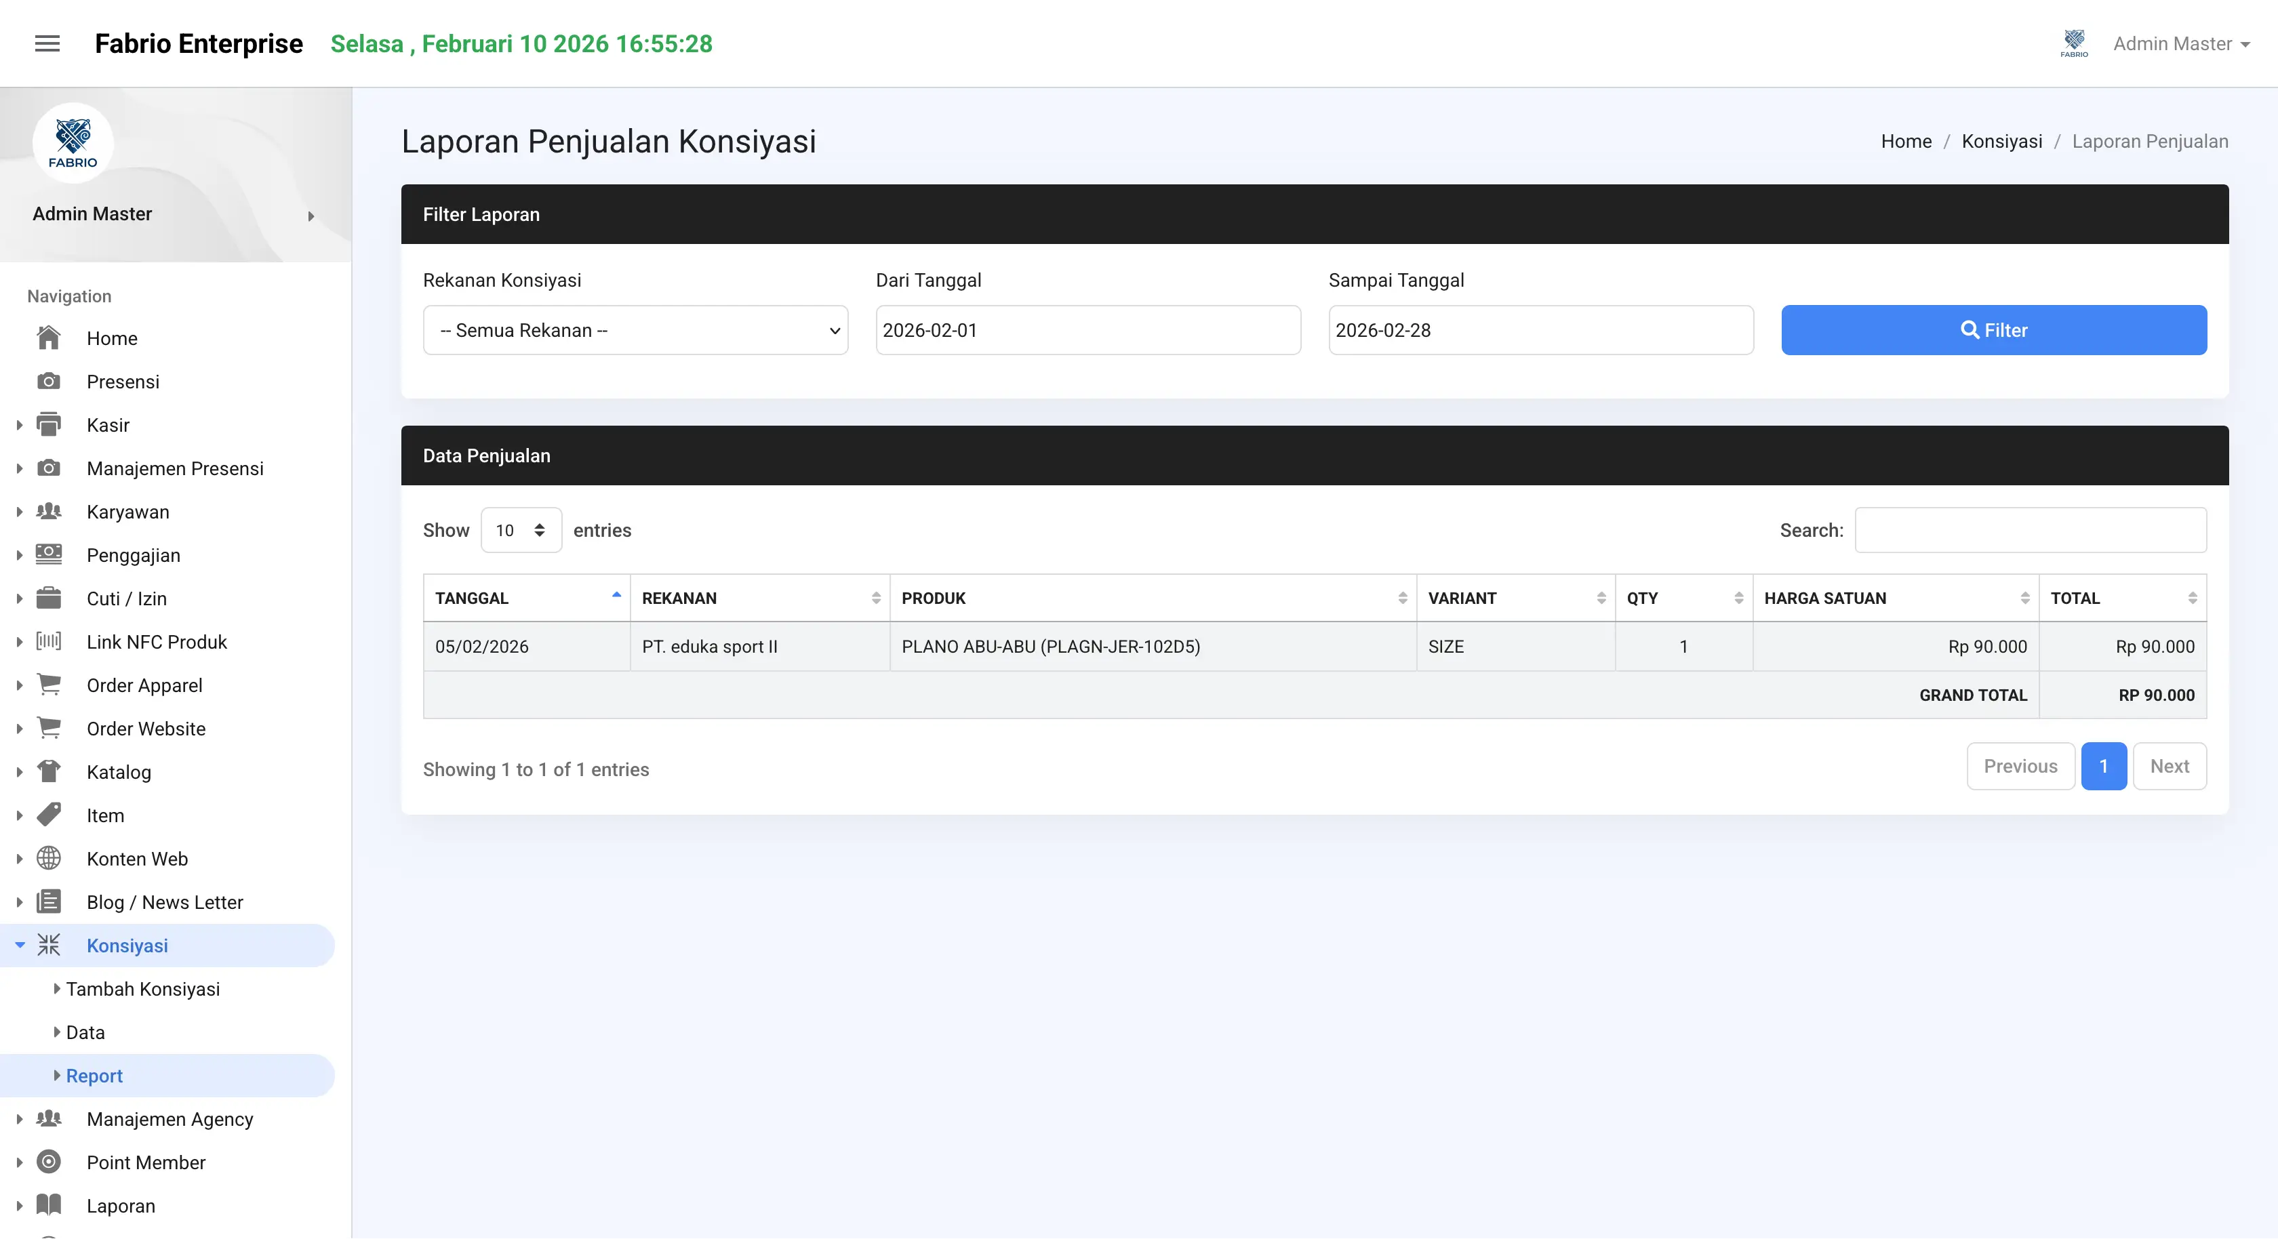The width and height of the screenshot is (2278, 1239).
Task: Sort table by REKANAN column header
Action: [x=759, y=598]
